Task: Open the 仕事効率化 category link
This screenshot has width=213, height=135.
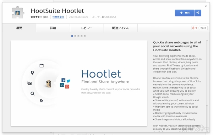Action: coord(58,17)
